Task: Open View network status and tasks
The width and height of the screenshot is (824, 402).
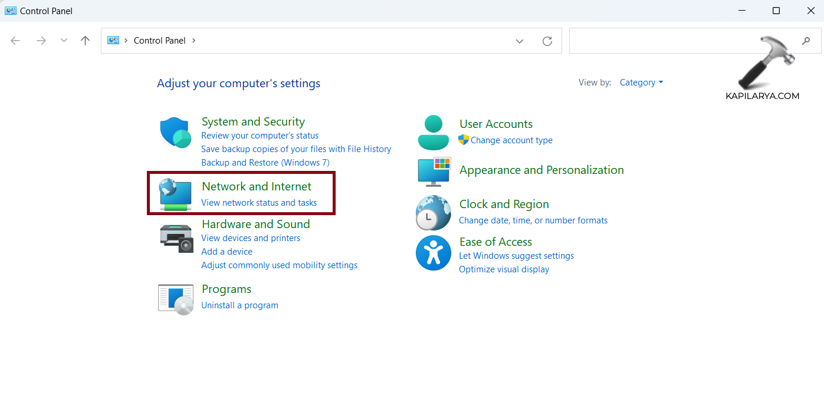Action: pyautogui.click(x=259, y=203)
